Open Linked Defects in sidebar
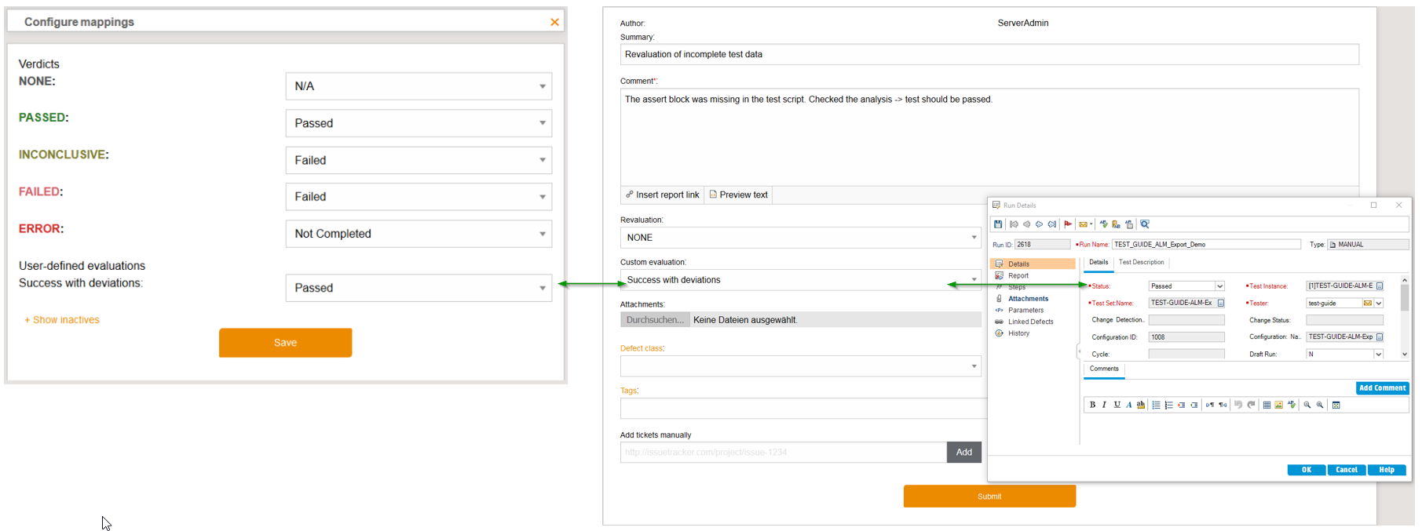The height and width of the screenshot is (531, 1422). [x=1030, y=322]
